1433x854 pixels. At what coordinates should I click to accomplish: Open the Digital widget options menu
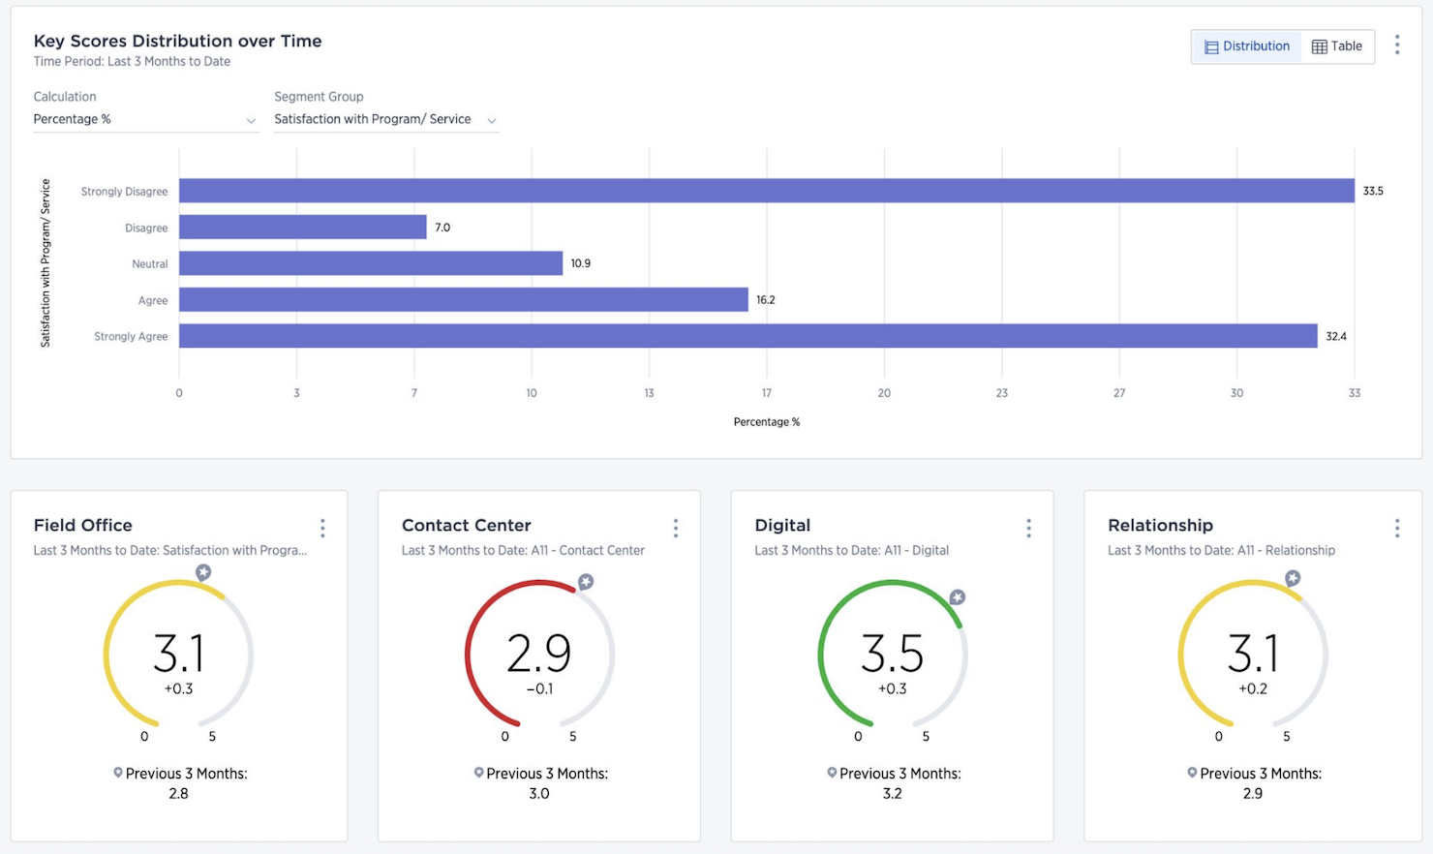coord(1028,528)
